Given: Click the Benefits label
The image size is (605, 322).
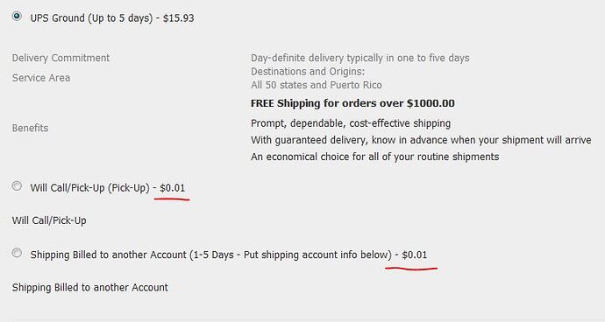Looking at the screenshot, I should coord(30,128).
